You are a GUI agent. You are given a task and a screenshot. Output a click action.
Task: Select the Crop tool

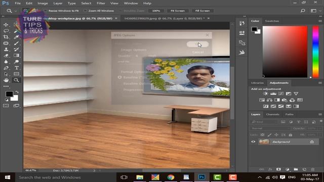click(x=6, y=37)
